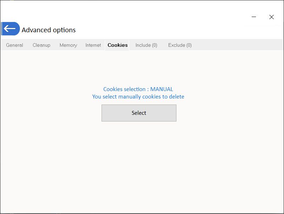Open the General tab
Viewport: 284px width, 214px height.
[15, 45]
